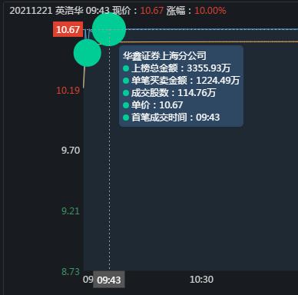298x295 pixels.
Task: Click the 8.73 price axis label
Action: tap(71, 272)
